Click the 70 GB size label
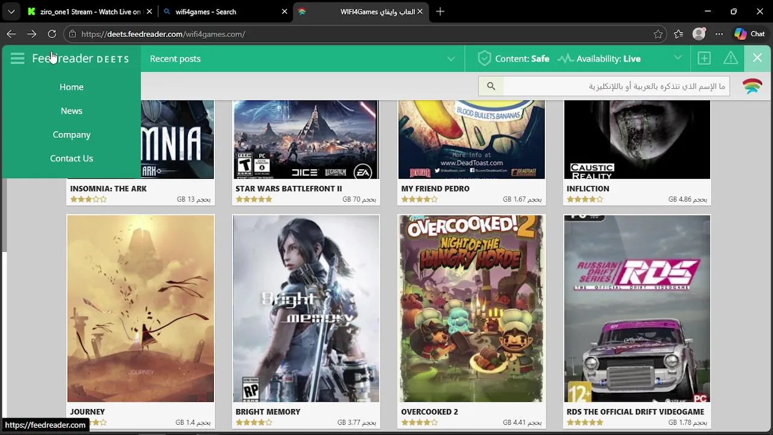The height and width of the screenshot is (435, 773). click(359, 199)
